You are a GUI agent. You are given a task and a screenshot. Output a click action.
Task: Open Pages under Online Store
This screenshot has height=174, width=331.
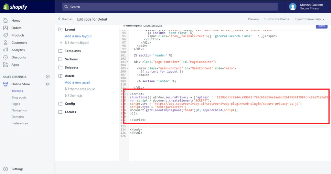[x=16, y=104]
